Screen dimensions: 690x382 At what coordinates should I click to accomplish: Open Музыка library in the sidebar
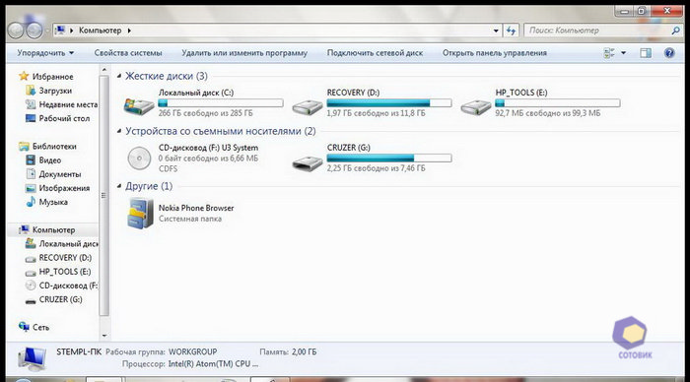(53, 202)
